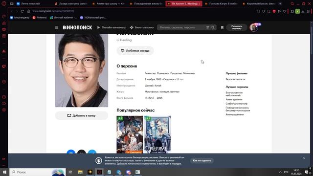Open Мессенджер bookmark
This screenshot has width=313, height=176.
click(20, 18)
